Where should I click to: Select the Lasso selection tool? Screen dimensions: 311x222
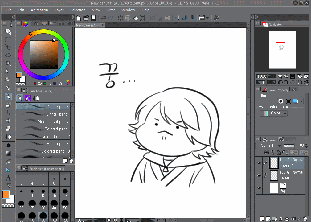pos(8,55)
